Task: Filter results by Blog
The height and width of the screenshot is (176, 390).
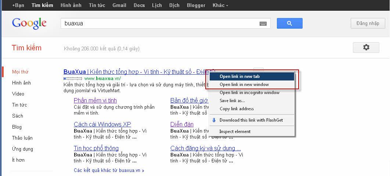Action: tap(17, 127)
